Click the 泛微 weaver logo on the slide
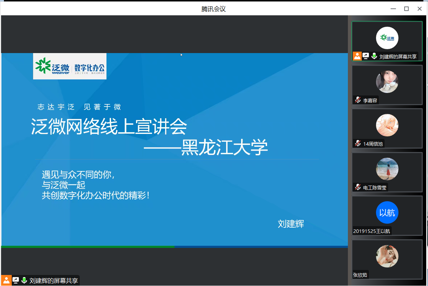The width and height of the screenshot is (428, 286). tap(70, 66)
